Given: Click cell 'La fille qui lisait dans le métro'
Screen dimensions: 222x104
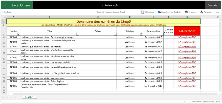Looking at the screenshot, I should (50, 73).
